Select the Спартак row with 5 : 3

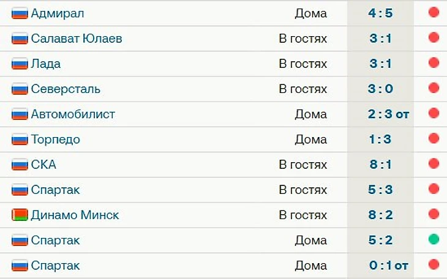223,190
